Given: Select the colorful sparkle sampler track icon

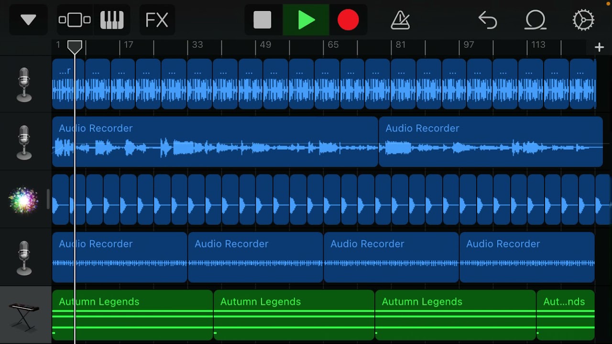Looking at the screenshot, I should 24,200.
